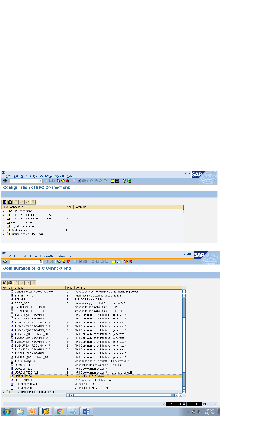This screenshot has height=424, width=255.
Task: Expand the ABAP Connections folder
Action: [x=4, y=211]
